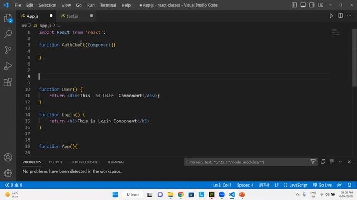This screenshot has width=357, height=200.
Task: Close the App.js tab via unsaved dot
Action: [51, 16]
